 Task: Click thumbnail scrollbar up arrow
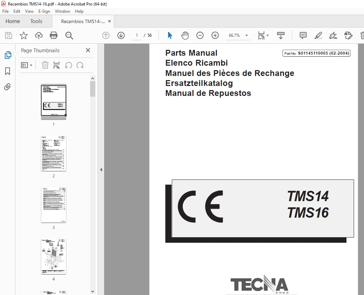click(92, 78)
